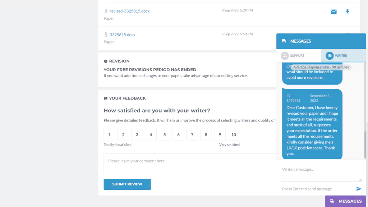Click the paperclip icon beside 3325815.docx
Screen dimensions: 368x207
pyautogui.click(x=106, y=34)
